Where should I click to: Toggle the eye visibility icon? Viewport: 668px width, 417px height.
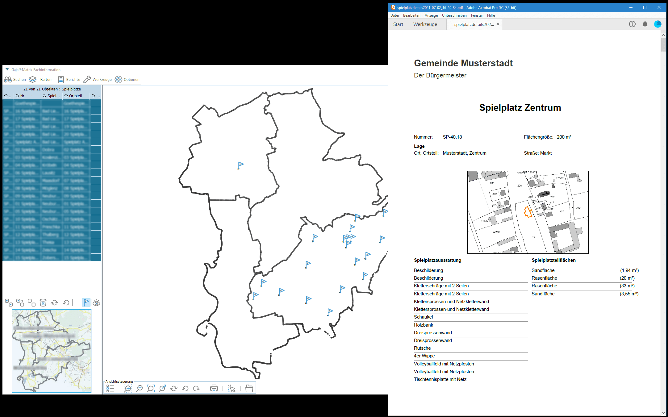point(96,303)
